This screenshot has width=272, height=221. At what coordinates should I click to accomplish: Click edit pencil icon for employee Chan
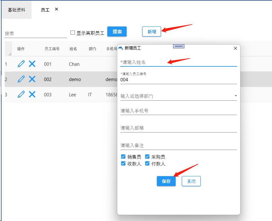click(x=21, y=64)
